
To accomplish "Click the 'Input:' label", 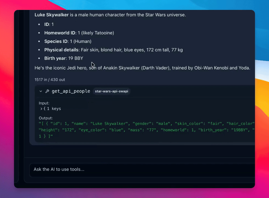I will tap(44, 103).
